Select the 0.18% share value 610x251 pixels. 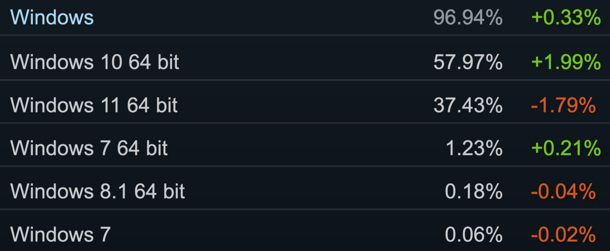[474, 192]
